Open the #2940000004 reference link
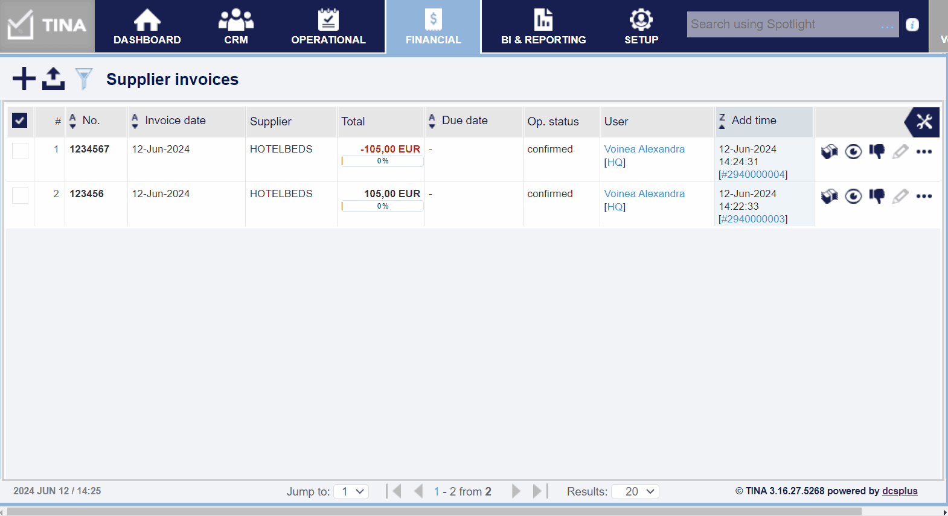Image resolution: width=948 pixels, height=516 pixels. pos(753,174)
